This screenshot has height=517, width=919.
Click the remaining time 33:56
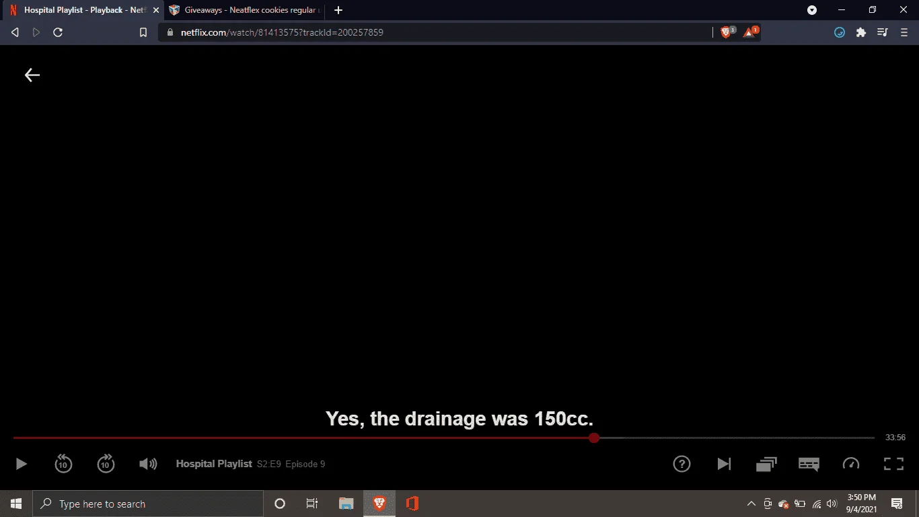pyautogui.click(x=895, y=438)
